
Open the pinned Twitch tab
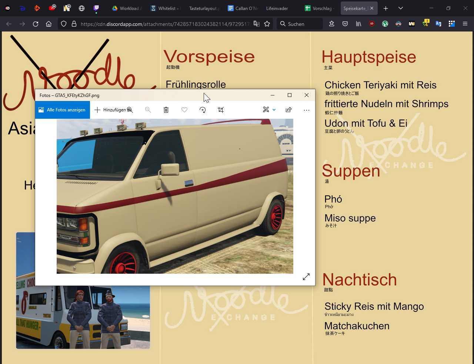96,8
